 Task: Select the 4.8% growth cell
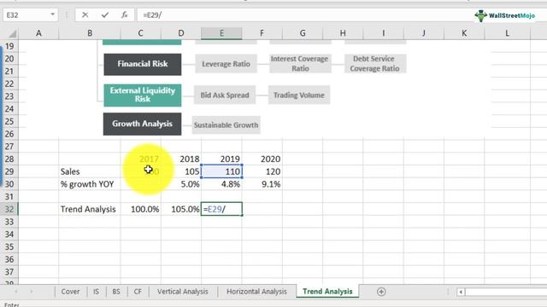221,184
